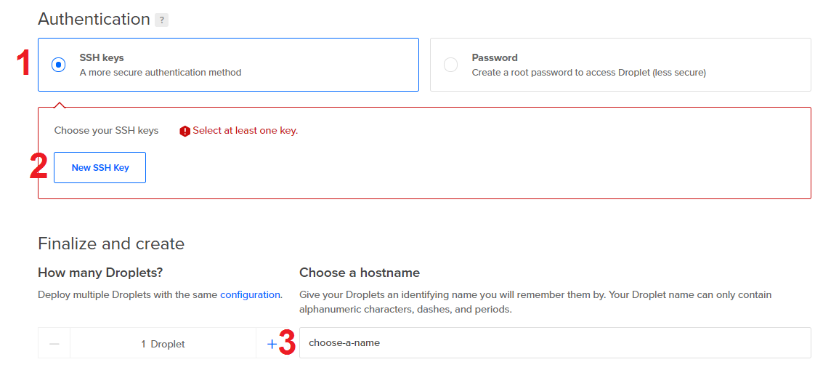Image resolution: width=823 pixels, height=370 pixels.
Task: Click 'A more secure authentication method' description
Action: pos(161,73)
